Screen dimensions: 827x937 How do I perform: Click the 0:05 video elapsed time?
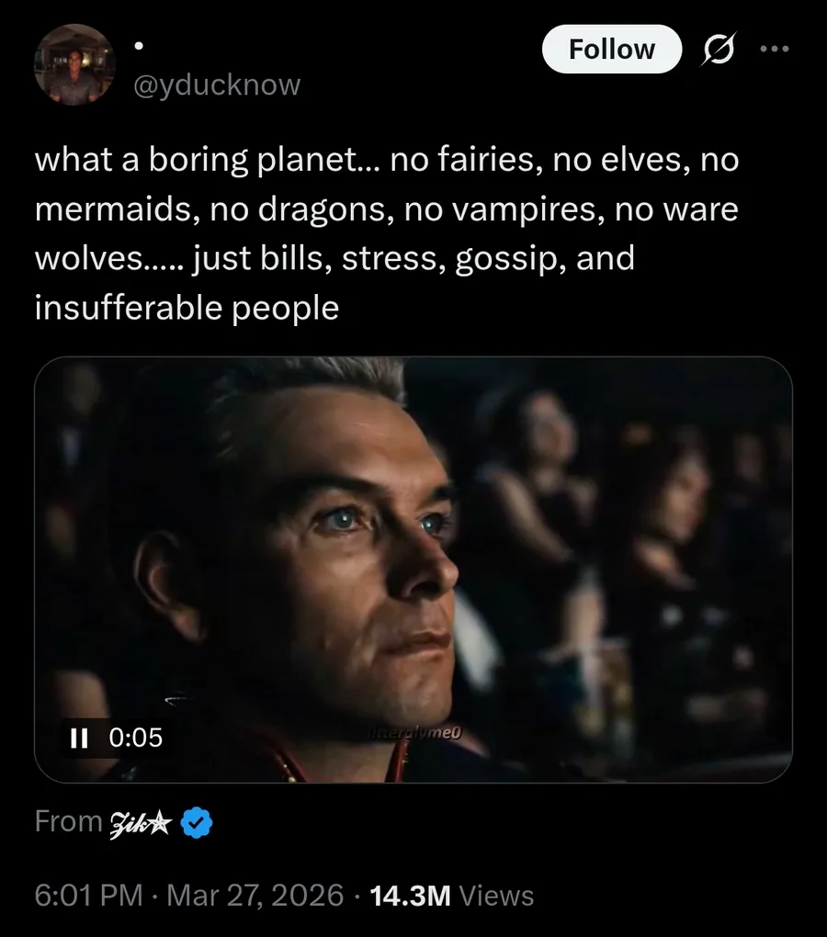135,737
